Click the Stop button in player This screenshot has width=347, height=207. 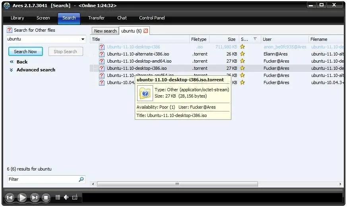tap(46, 197)
